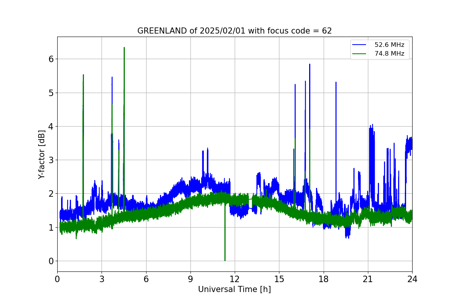Screen dimensions: 458x305
Task: Click the tallest green spike peak above 6 dB
Action: point(124,48)
